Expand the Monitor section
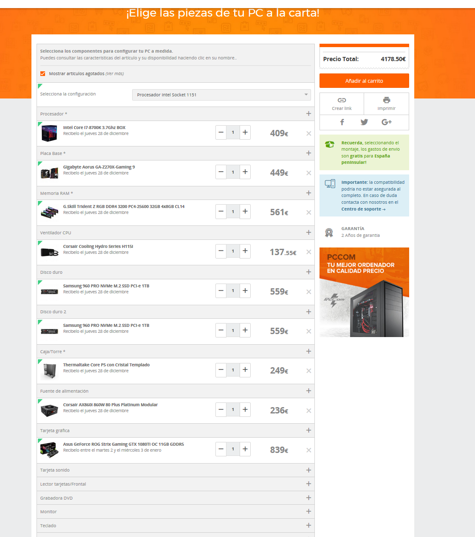This screenshot has height=537, width=475. coord(308,512)
